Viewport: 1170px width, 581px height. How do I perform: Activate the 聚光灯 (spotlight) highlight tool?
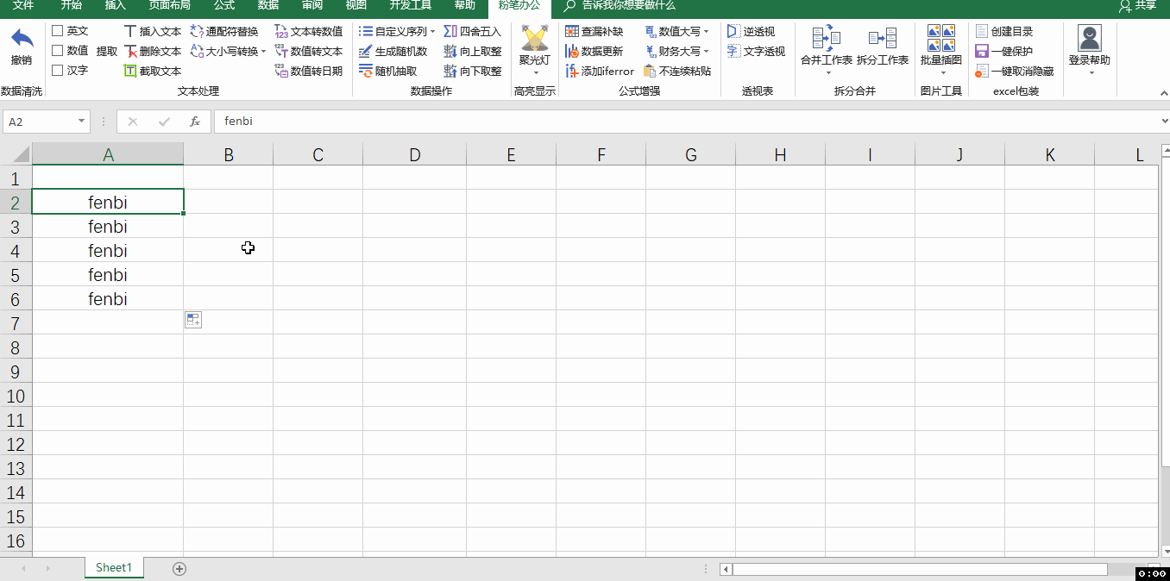click(x=535, y=47)
